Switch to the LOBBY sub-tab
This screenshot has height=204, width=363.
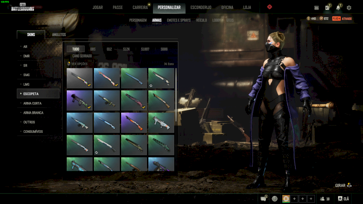point(216,20)
